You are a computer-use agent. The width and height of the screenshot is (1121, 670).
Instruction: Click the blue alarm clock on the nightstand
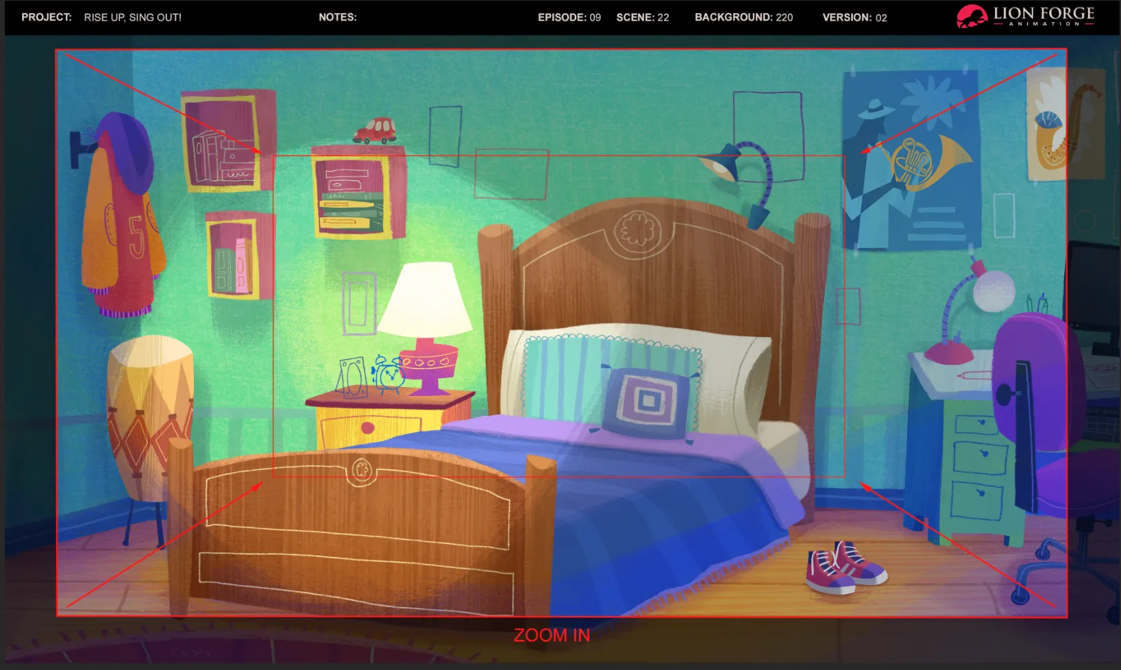pos(389,374)
